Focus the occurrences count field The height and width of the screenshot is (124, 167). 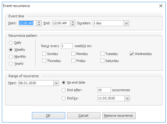(104, 90)
